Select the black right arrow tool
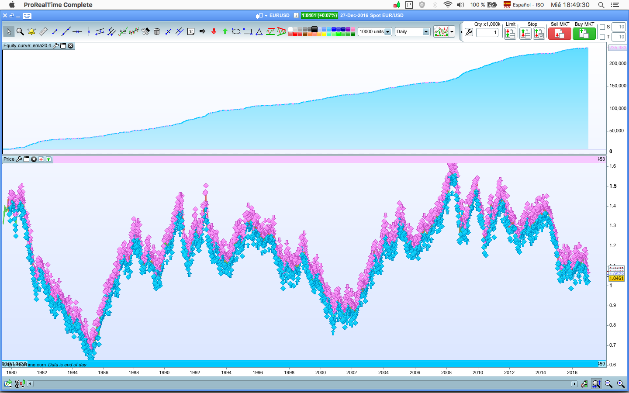629x393 pixels. 202,31
